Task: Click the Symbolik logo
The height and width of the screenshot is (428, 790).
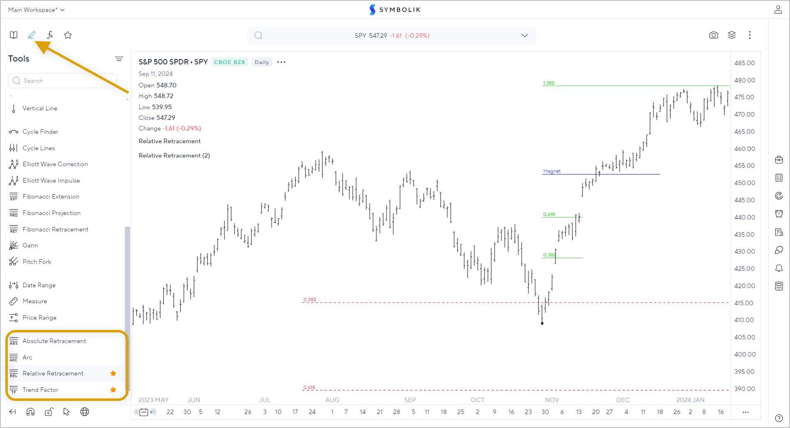Action: (395, 9)
